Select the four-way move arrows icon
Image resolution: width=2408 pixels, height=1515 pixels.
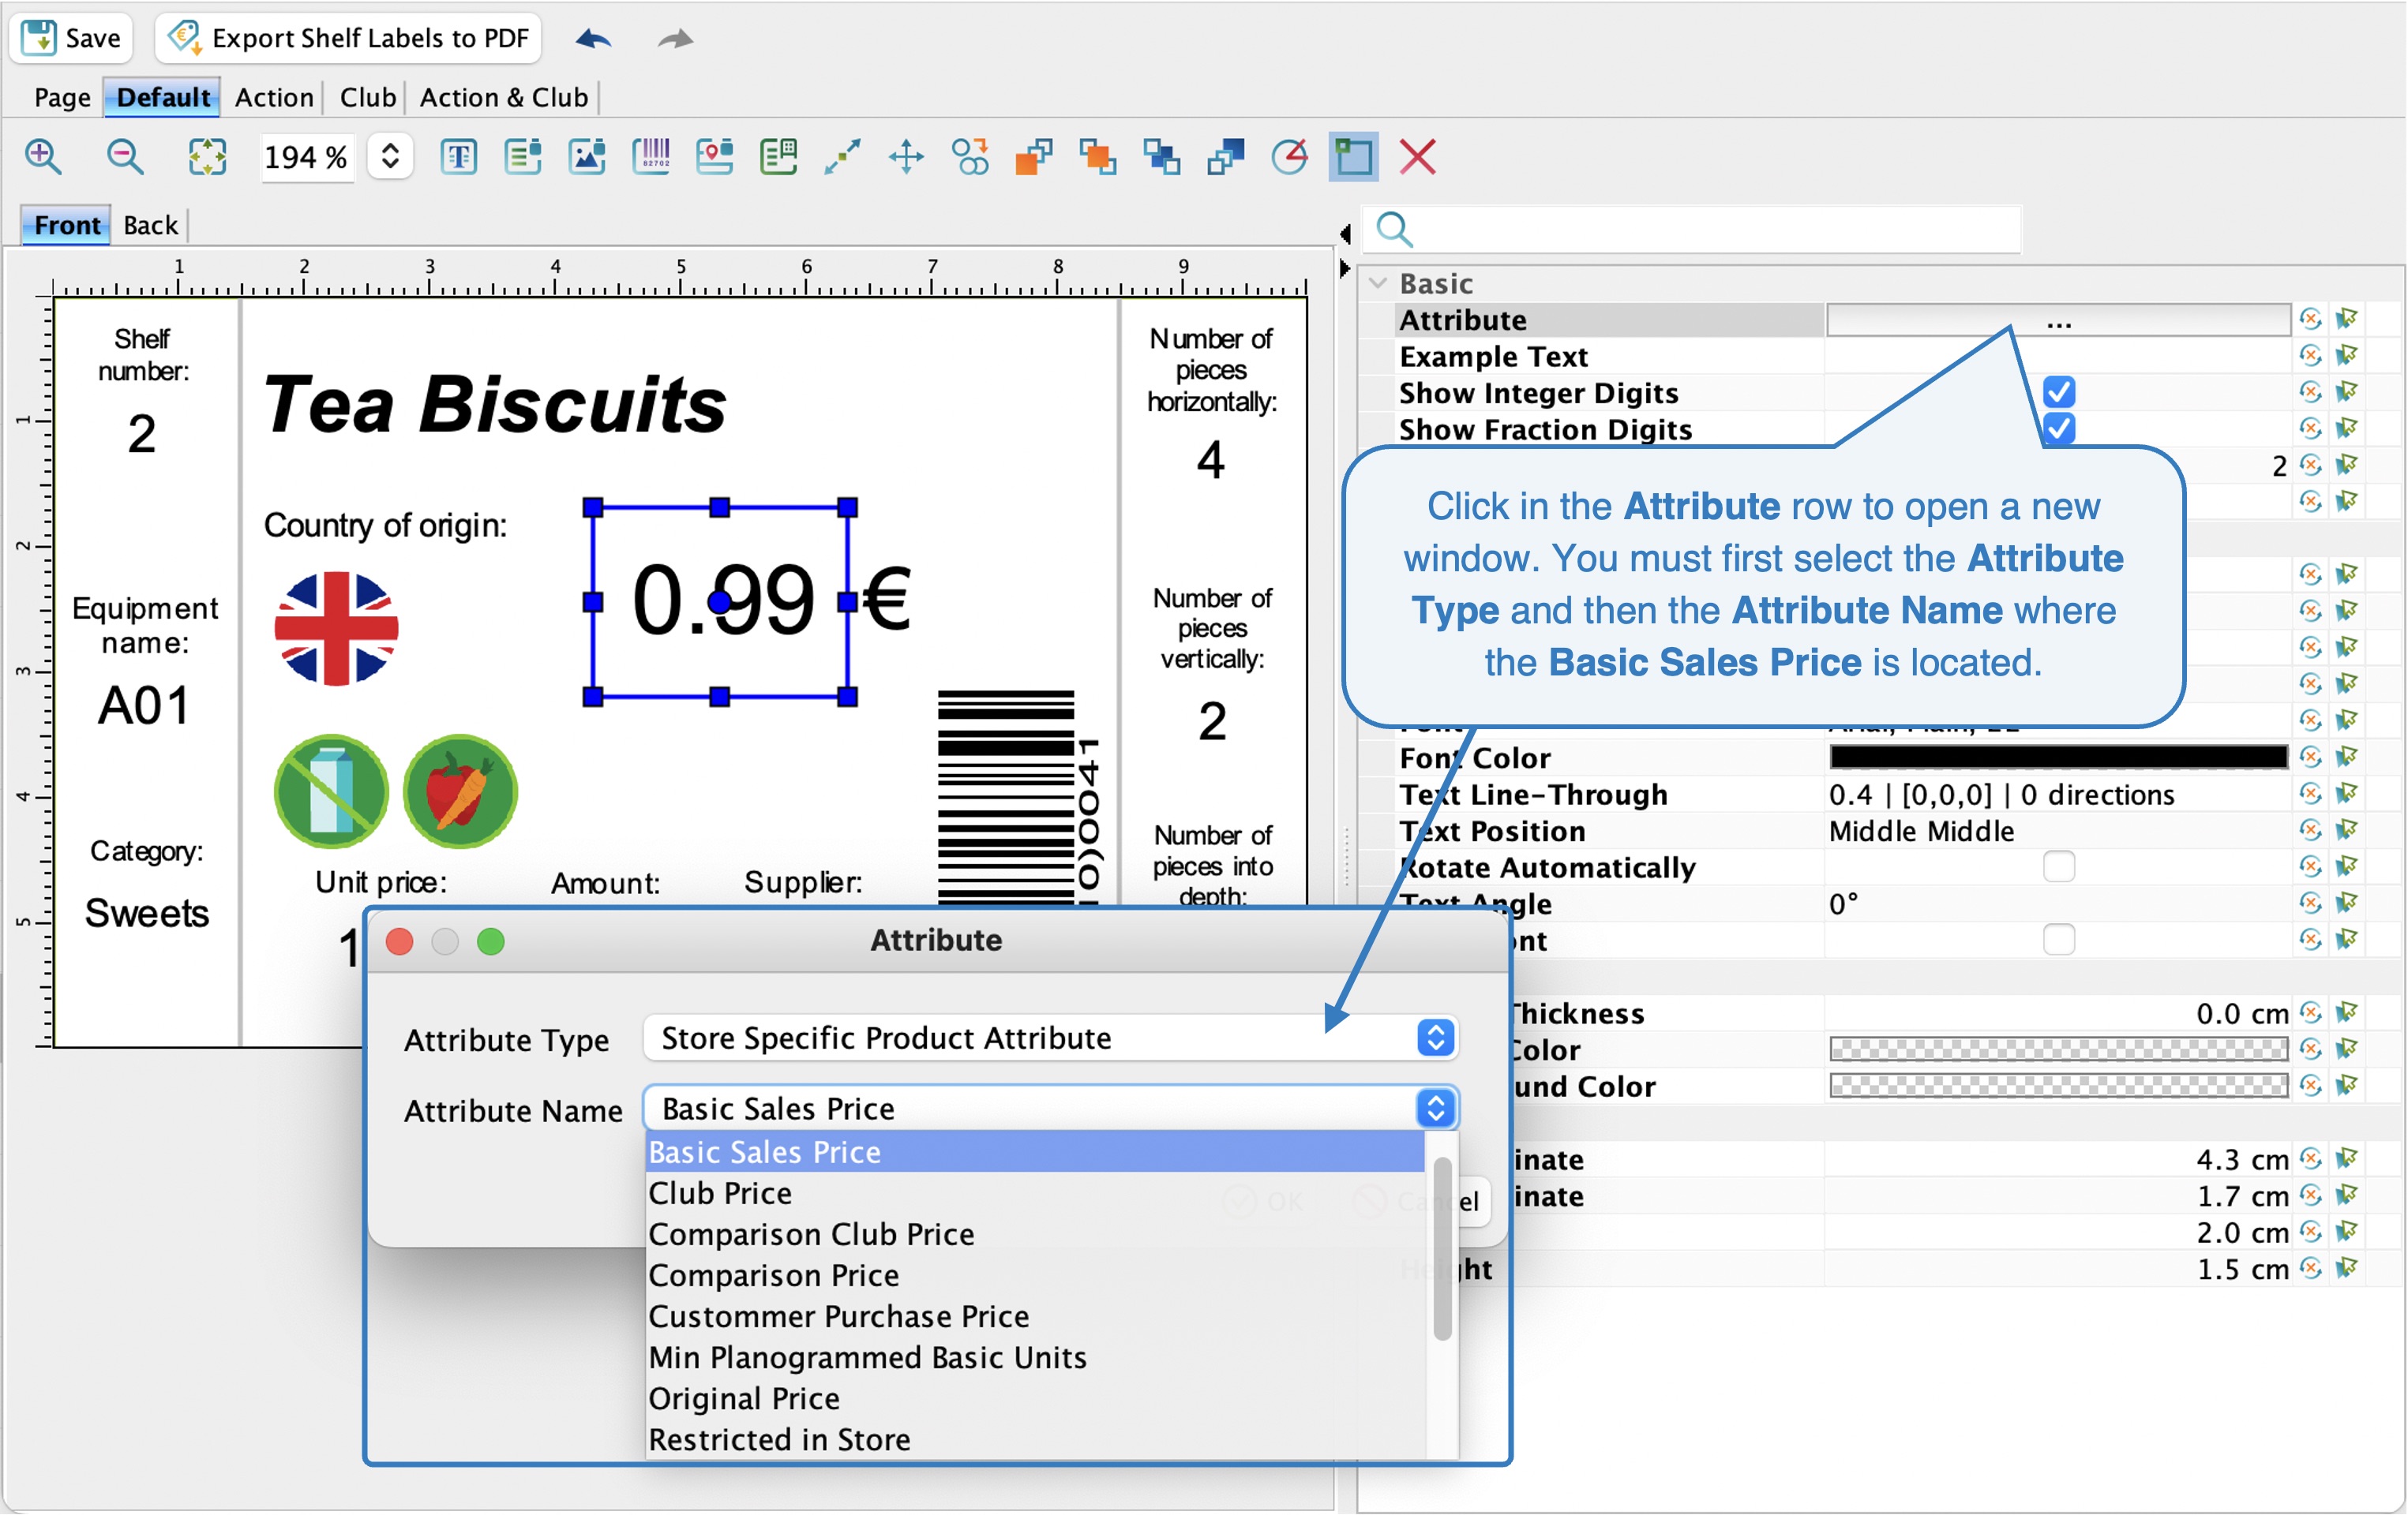point(906,157)
